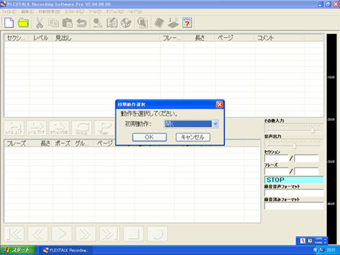Click the スタート (Start) button
Screen dimensions: 340x255
[18, 250]
